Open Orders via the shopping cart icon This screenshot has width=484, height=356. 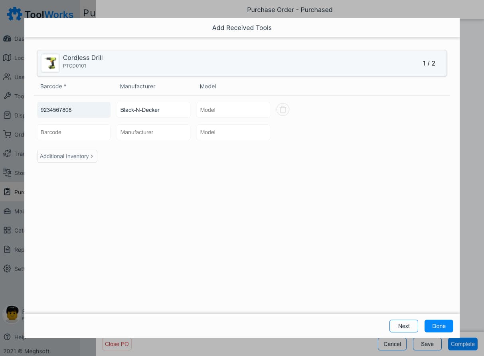pos(7,135)
